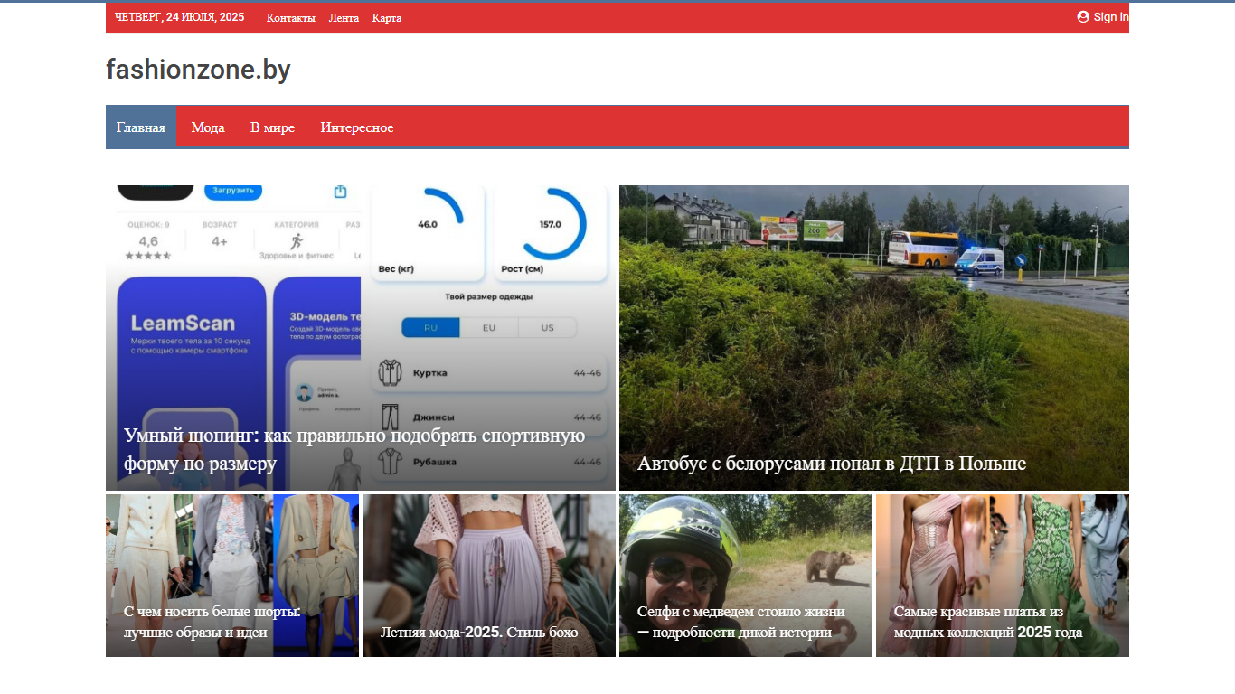Open the Мода menu item

pos(208,127)
